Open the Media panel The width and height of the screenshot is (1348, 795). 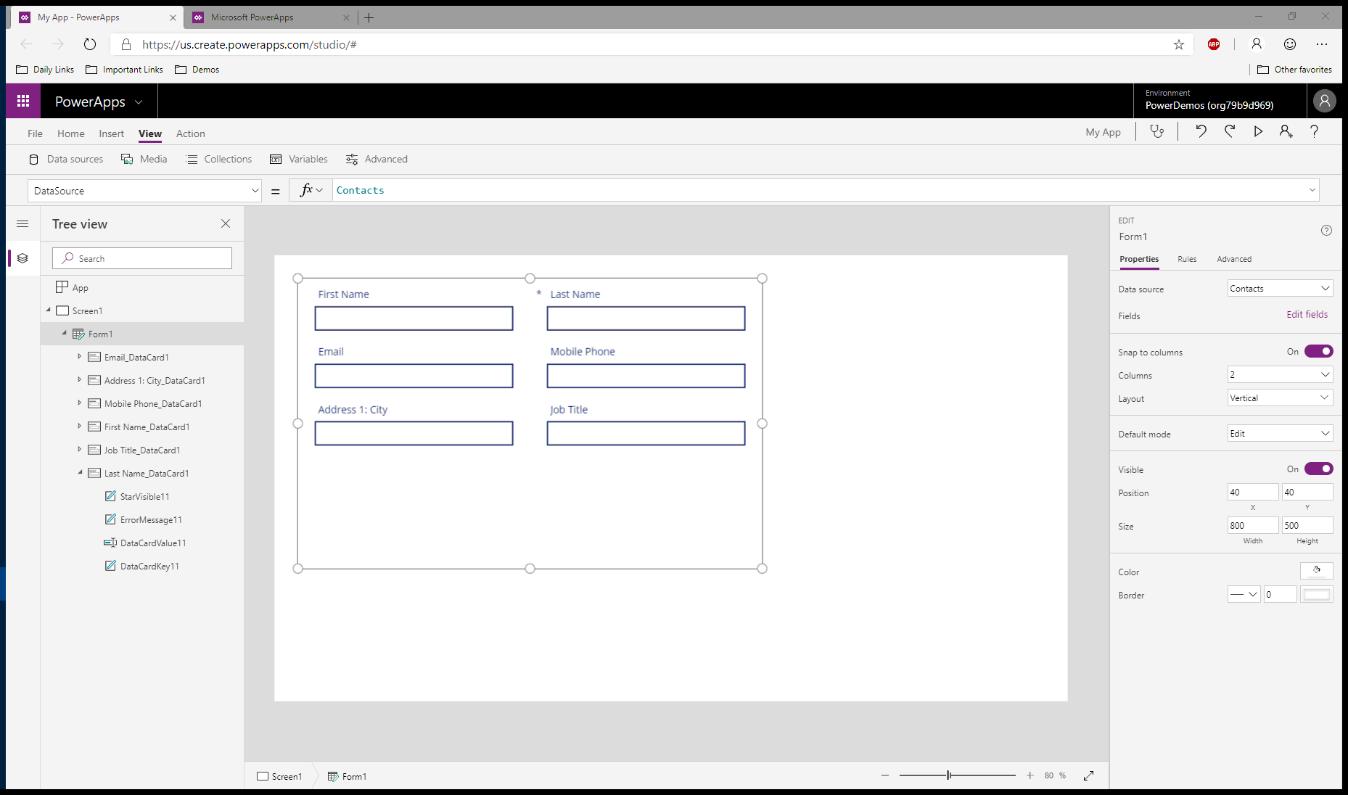[144, 159]
